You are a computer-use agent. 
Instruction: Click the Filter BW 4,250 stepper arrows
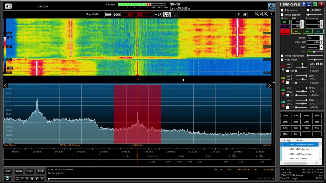pos(321,42)
